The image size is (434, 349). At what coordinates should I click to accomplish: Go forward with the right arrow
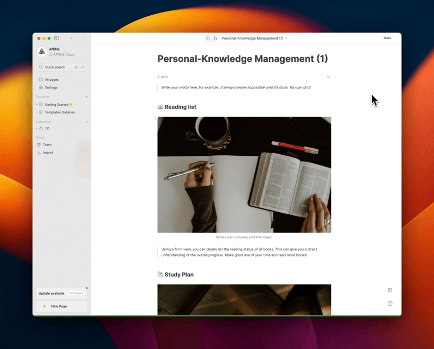85,38
